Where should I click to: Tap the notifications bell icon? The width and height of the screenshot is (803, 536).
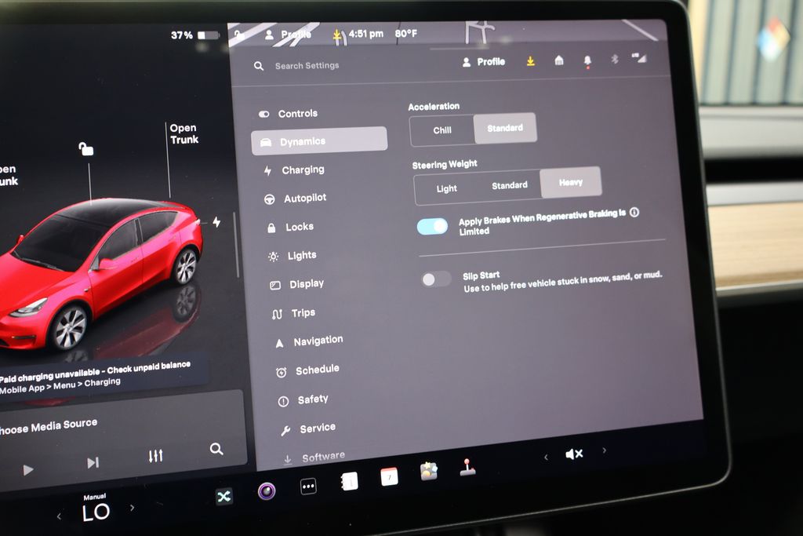click(x=587, y=60)
